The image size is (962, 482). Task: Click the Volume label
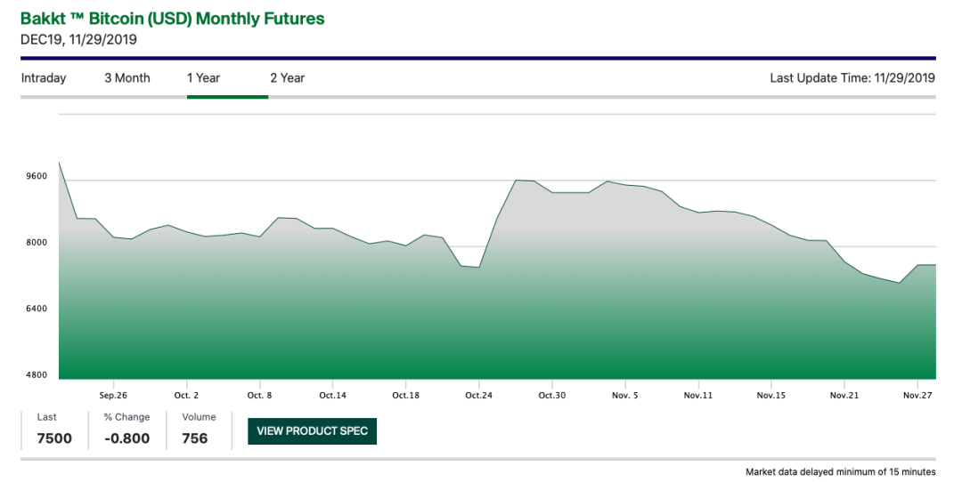coord(199,417)
